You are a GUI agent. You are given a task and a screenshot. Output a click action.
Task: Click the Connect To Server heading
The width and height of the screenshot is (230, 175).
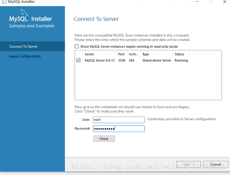point(96,19)
